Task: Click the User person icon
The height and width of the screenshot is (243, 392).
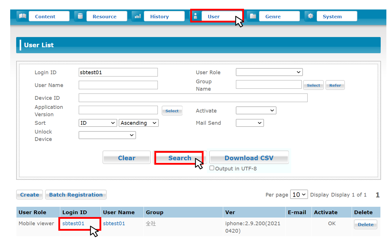Action: pos(196,16)
